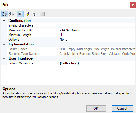Sort properties alphabetically with A-Z icon
136x113 pixels.
pos(12,14)
